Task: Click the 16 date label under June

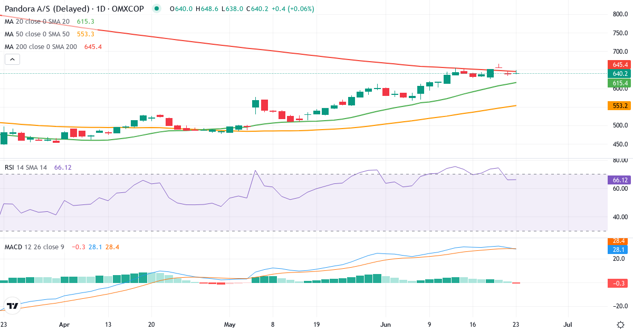Action: pos(473,325)
